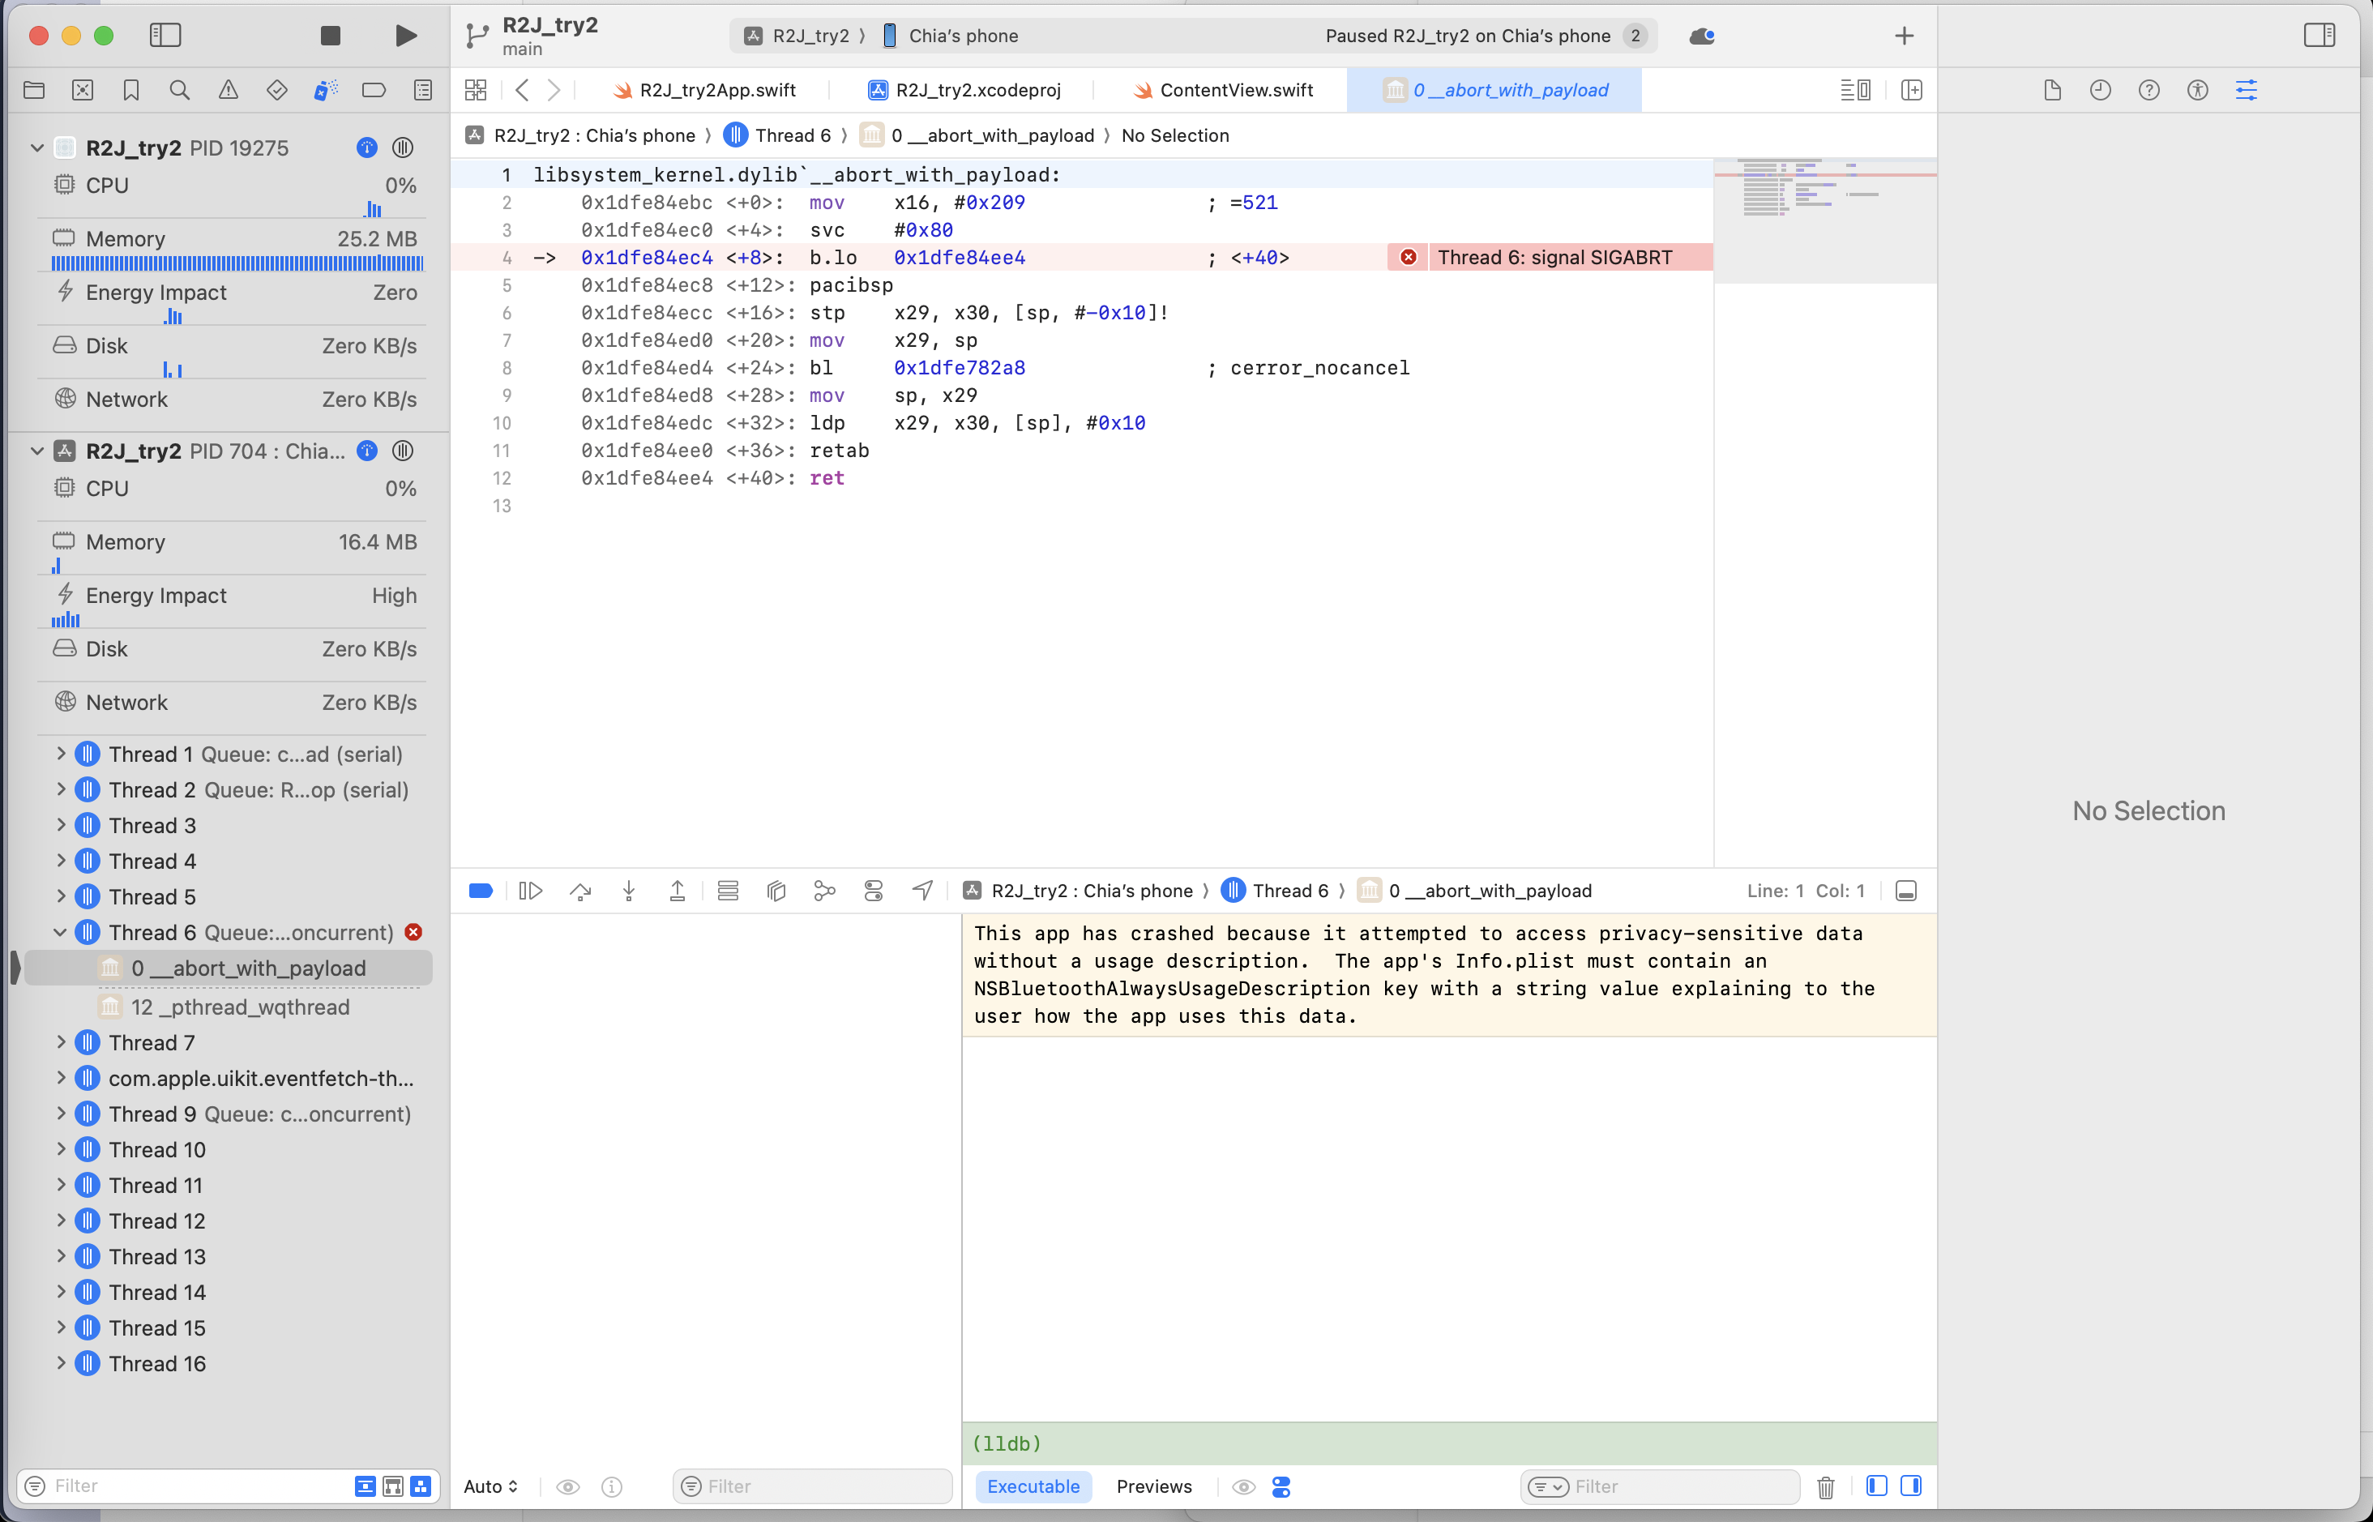
Task: Open the find navigator magnifier
Action: point(180,90)
